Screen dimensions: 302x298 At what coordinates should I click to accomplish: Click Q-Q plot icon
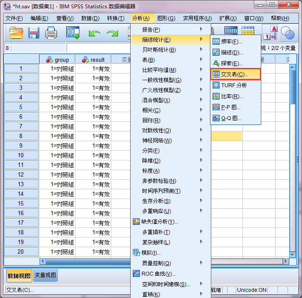[x=216, y=118]
